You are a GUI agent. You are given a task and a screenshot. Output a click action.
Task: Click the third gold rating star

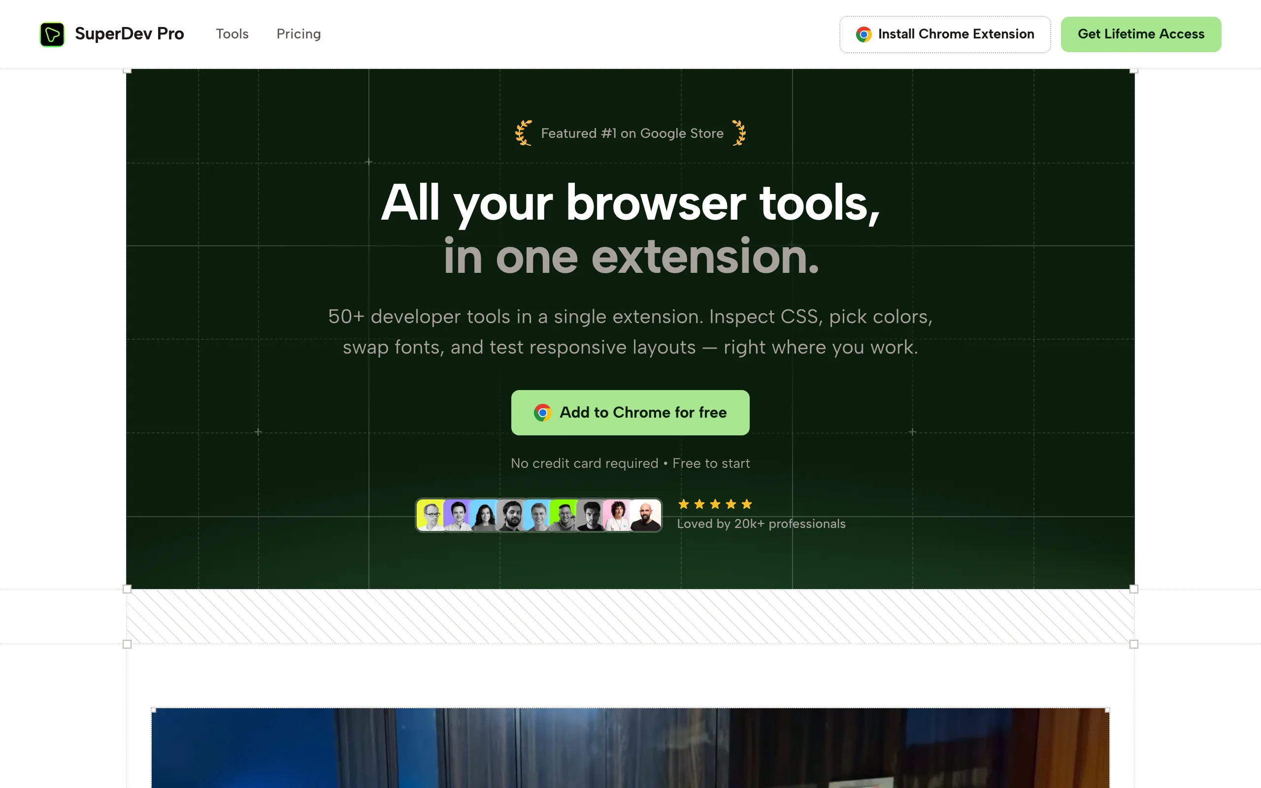click(x=715, y=504)
